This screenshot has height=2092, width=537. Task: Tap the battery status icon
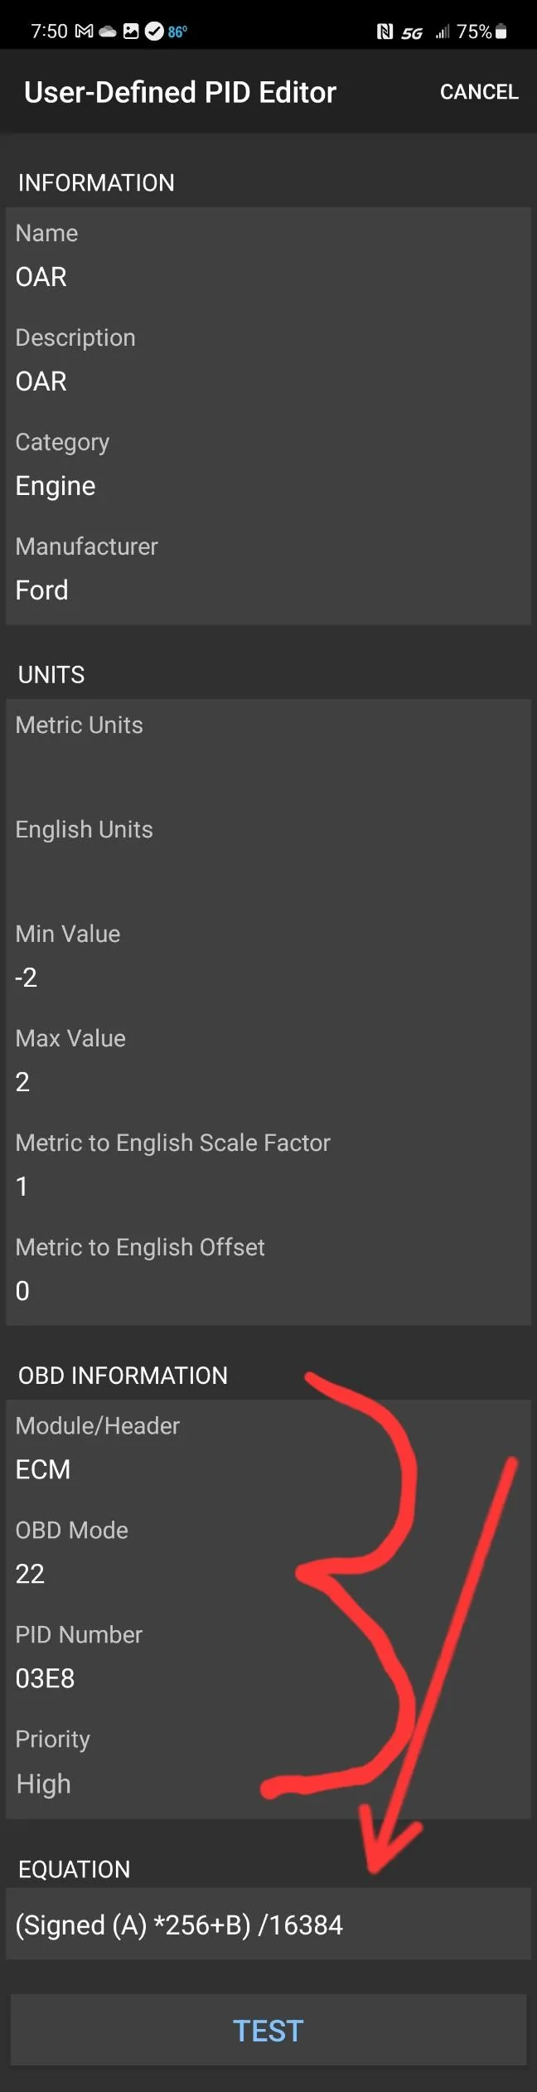pos(501,32)
